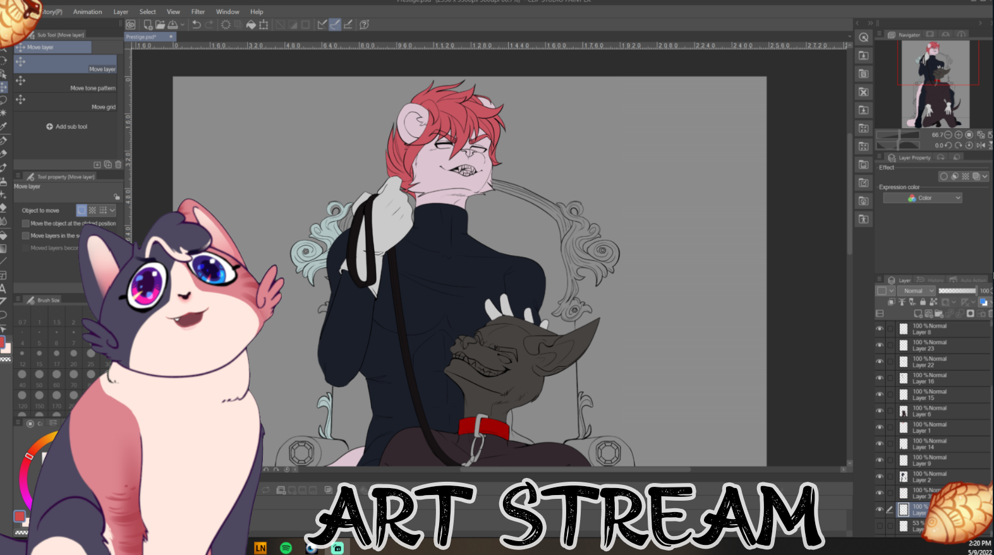Click the Clear (sparkle circle) icon
The width and height of the screenshot is (994, 555).
pyautogui.click(x=226, y=25)
